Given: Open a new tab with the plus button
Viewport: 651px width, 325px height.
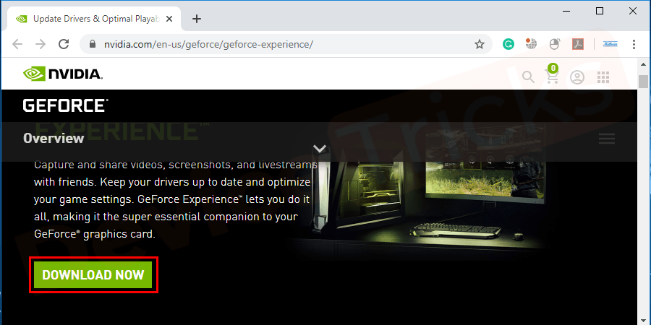Looking at the screenshot, I should [197, 19].
